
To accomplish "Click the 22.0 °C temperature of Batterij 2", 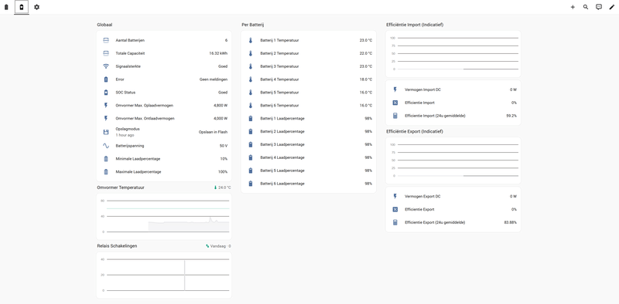I will coord(365,53).
